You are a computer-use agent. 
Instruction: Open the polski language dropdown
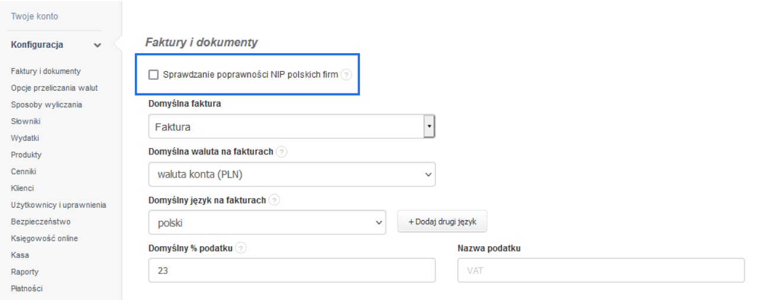pyautogui.click(x=266, y=223)
